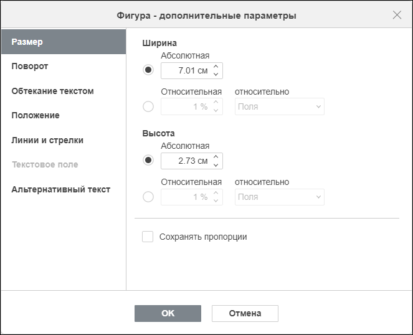Enable Сохранять пропорции checkbox
The image size is (413, 335).
148,237
